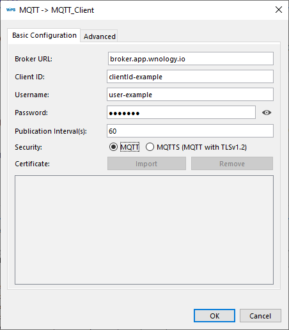This screenshot has width=289, height=330.
Task: Click into the Client ID field
Action: [x=190, y=77]
